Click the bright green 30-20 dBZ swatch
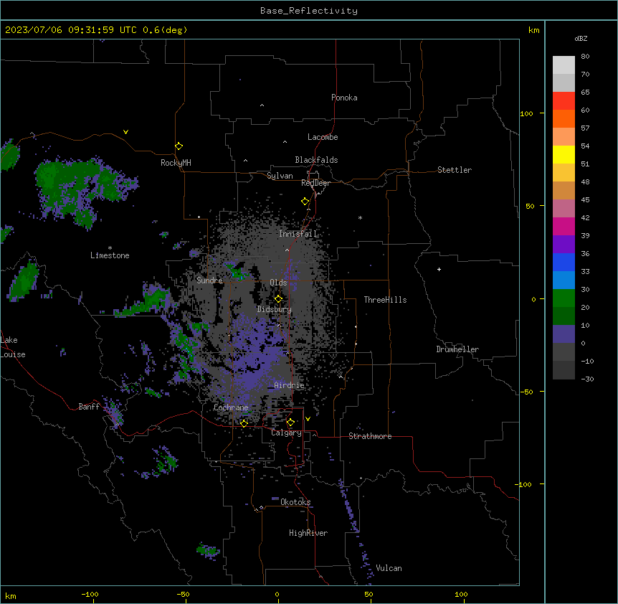The height and width of the screenshot is (604, 618). coord(564,298)
